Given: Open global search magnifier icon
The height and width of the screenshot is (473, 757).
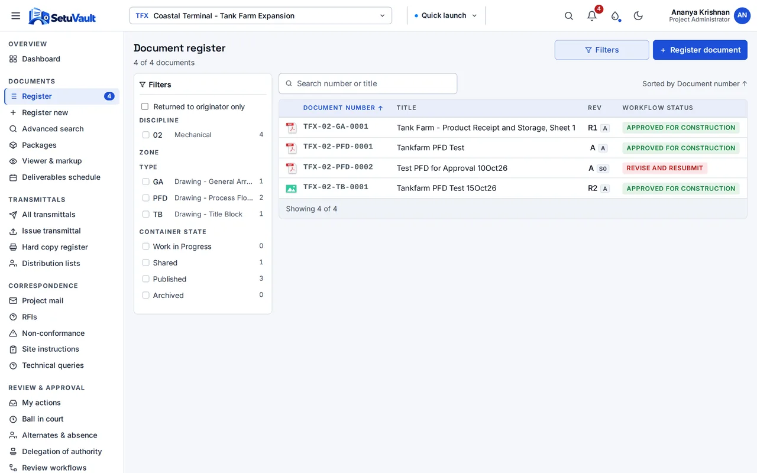Looking at the screenshot, I should 569,16.
